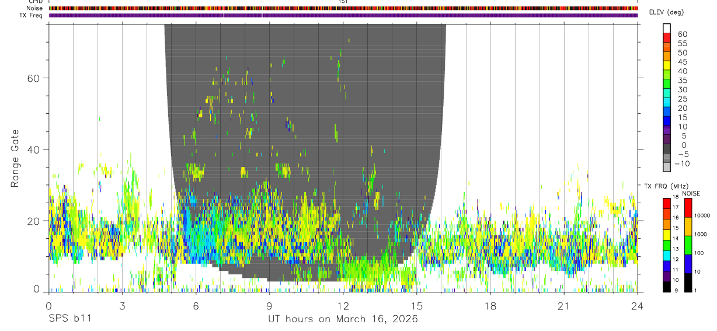Click the black 9–10 MHz TX FRQ swatch
The width and height of the screenshot is (717, 331).
pos(667,286)
